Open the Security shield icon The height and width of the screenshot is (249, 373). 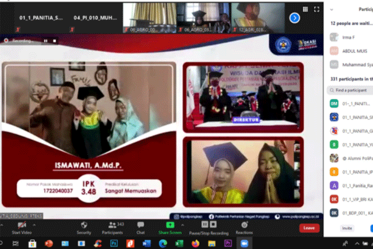pos(84,225)
